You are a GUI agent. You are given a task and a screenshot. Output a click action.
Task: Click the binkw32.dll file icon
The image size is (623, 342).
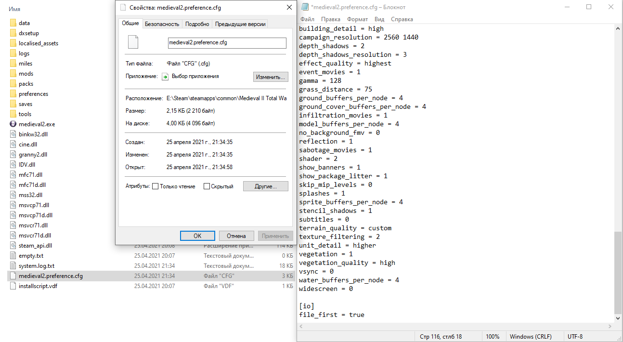13,134
